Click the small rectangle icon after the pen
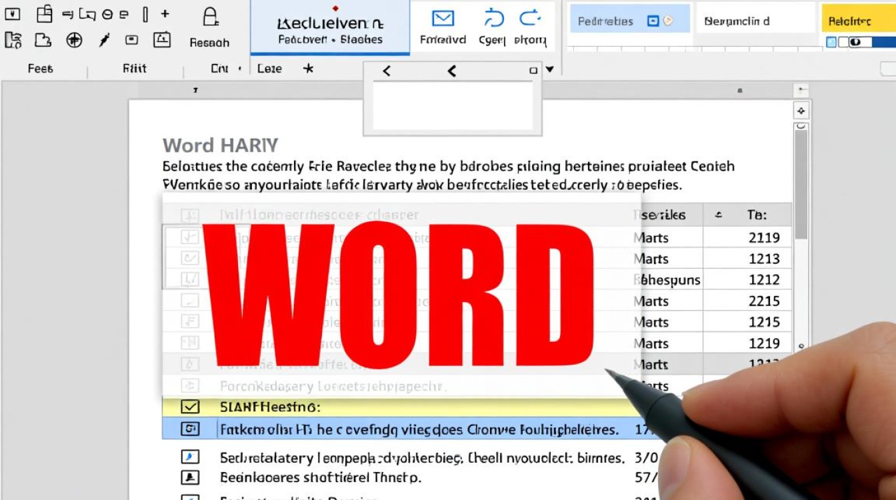 131,40
